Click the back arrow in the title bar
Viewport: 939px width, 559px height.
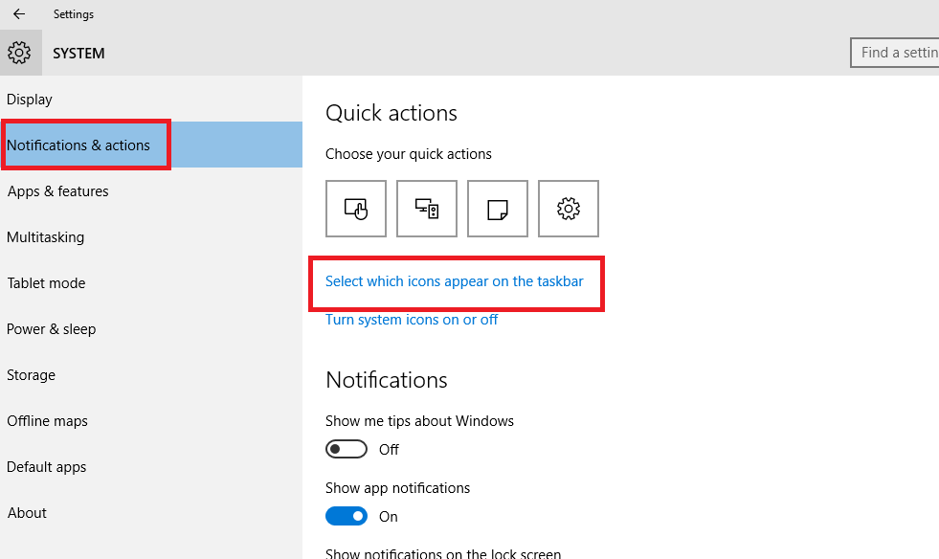click(x=21, y=13)
